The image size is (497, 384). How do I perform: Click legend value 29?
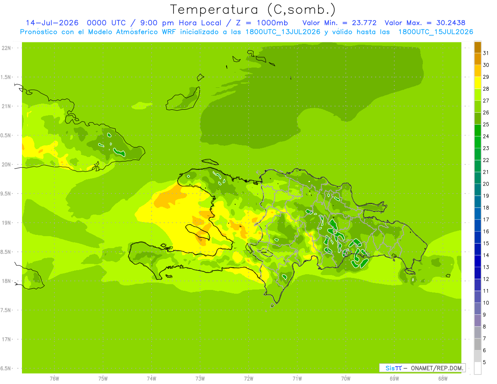coord(486,77)
